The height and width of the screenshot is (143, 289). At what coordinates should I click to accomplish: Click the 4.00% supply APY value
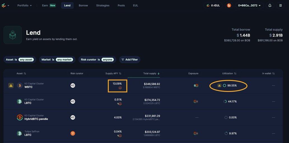[118, 117]
